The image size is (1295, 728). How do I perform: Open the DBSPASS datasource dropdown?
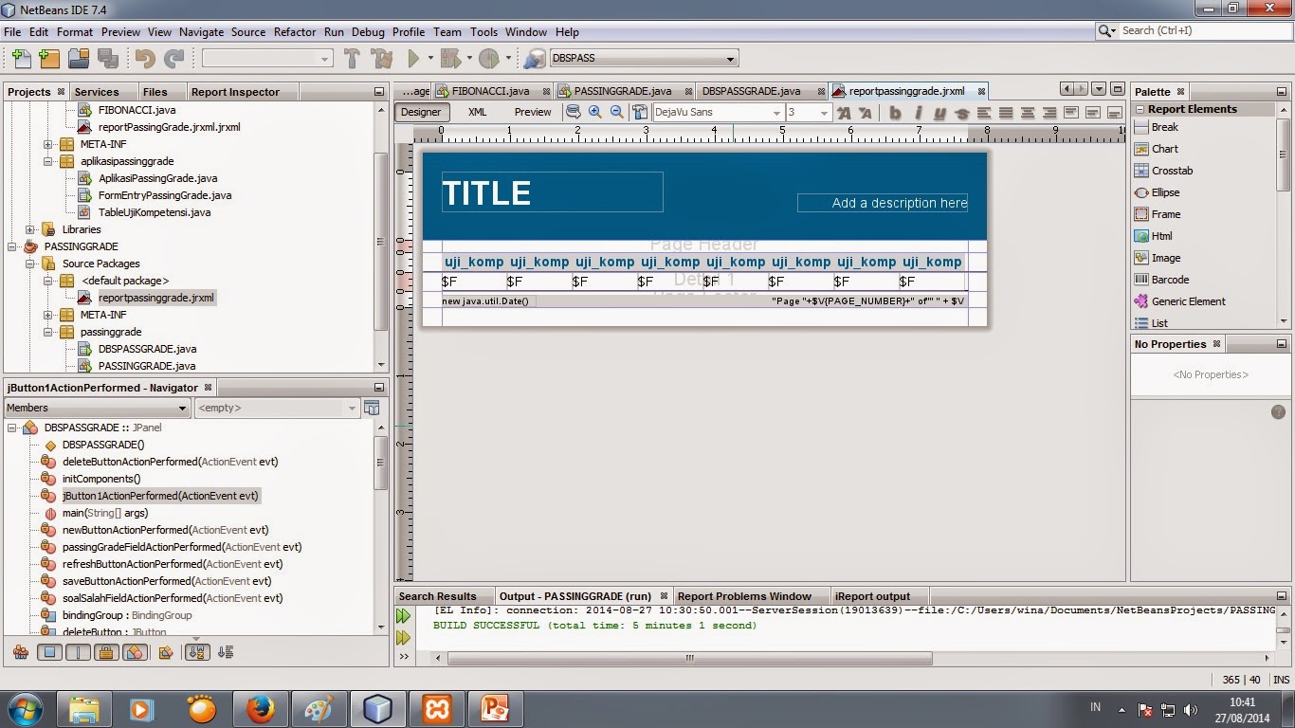(730, 59)
